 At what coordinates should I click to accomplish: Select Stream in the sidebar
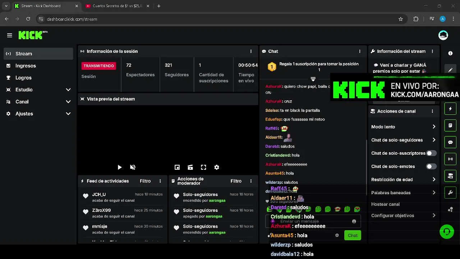pos(38,54)
